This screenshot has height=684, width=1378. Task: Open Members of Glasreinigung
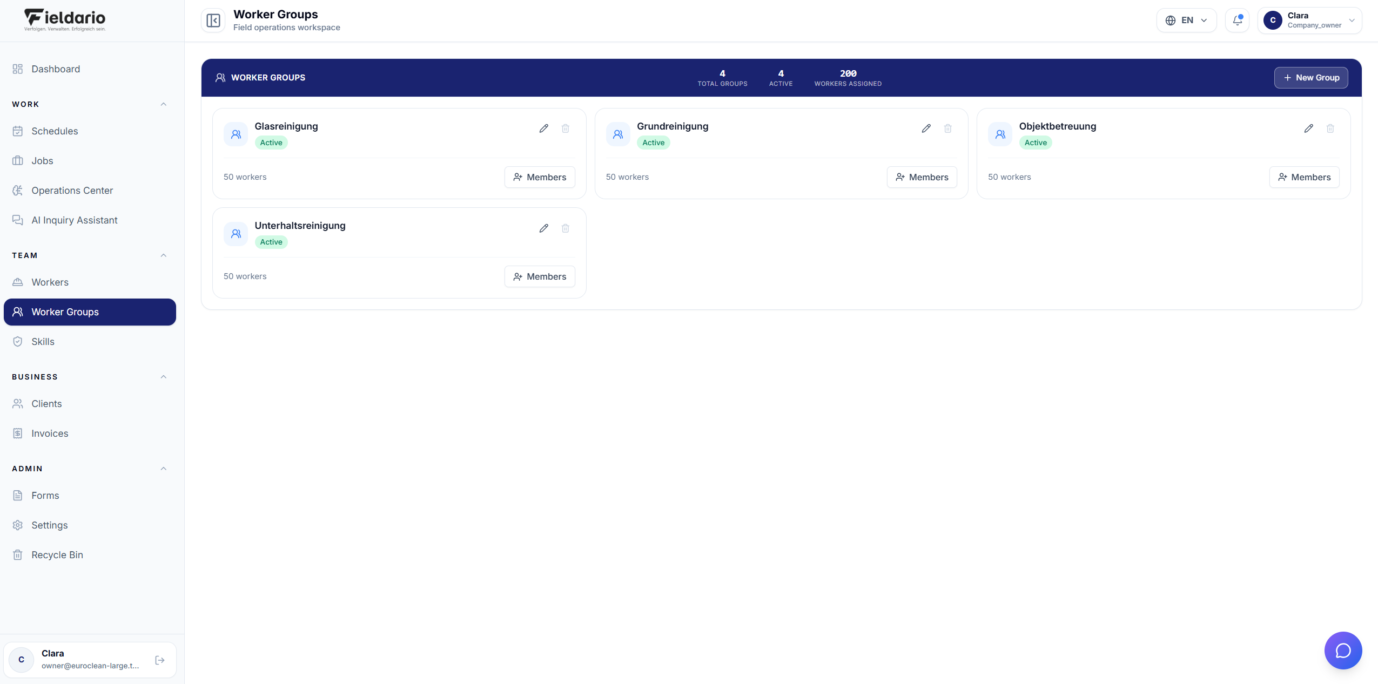coord(539,177)
